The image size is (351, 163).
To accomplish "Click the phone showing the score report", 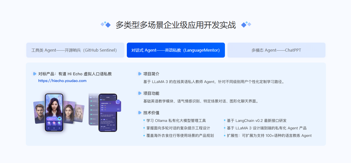I will coord(108,113).
